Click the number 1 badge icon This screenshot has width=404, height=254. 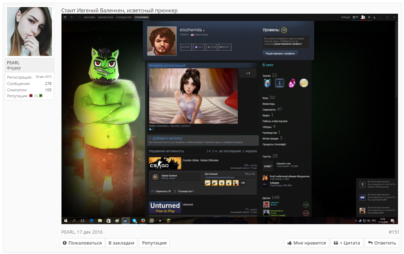coord(280,83)
